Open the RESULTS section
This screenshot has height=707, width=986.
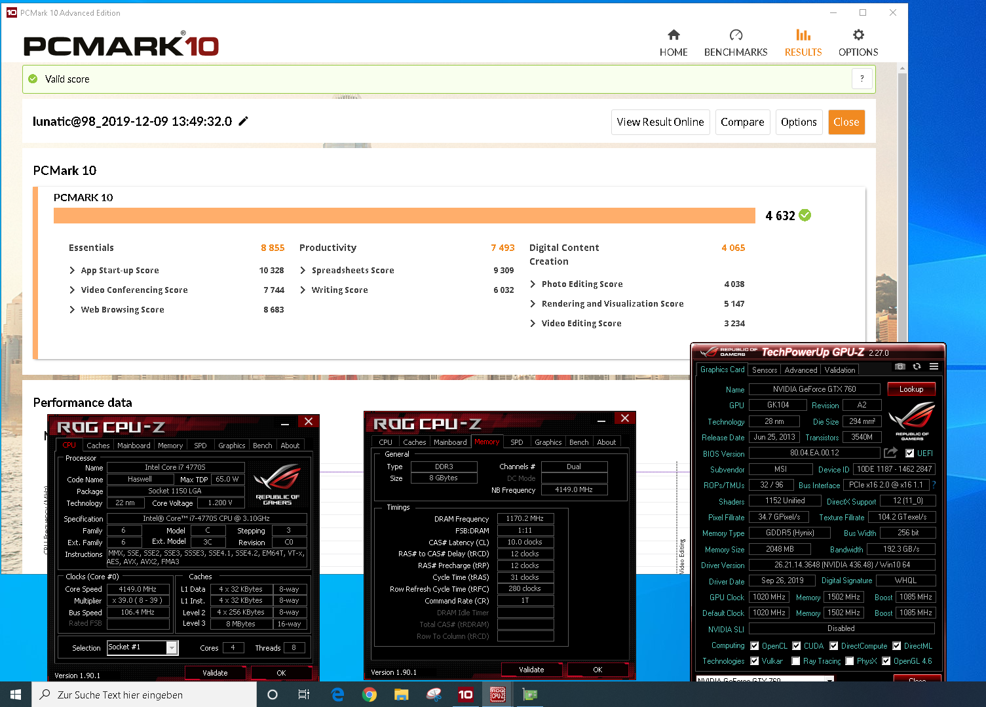tap(803, 43)
